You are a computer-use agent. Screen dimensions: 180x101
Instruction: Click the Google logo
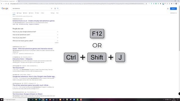[x=5, y=8]
